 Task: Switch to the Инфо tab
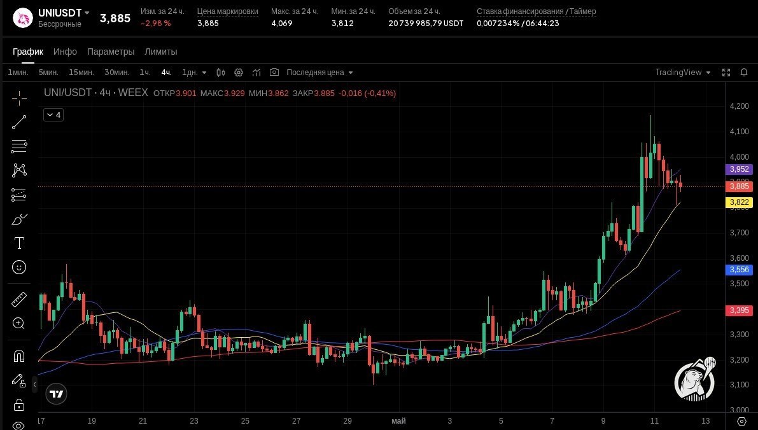tap(66, 52)
